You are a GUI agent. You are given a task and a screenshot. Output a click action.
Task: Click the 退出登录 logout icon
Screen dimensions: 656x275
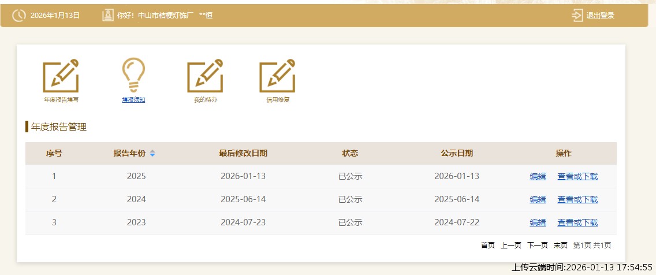(x=577, y=16)
